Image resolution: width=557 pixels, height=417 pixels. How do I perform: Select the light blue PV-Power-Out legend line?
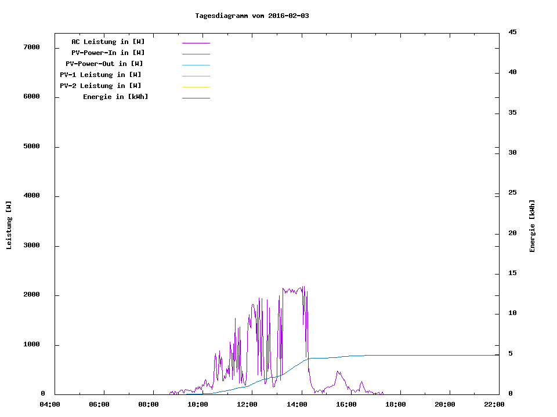pos(196,65)
